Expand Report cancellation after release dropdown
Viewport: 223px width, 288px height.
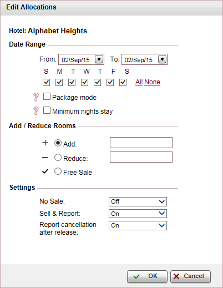point(138,225)
